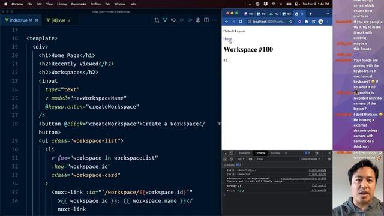Click the console Filter field
This screenshot has height=216, width=384.
(277, 159)
